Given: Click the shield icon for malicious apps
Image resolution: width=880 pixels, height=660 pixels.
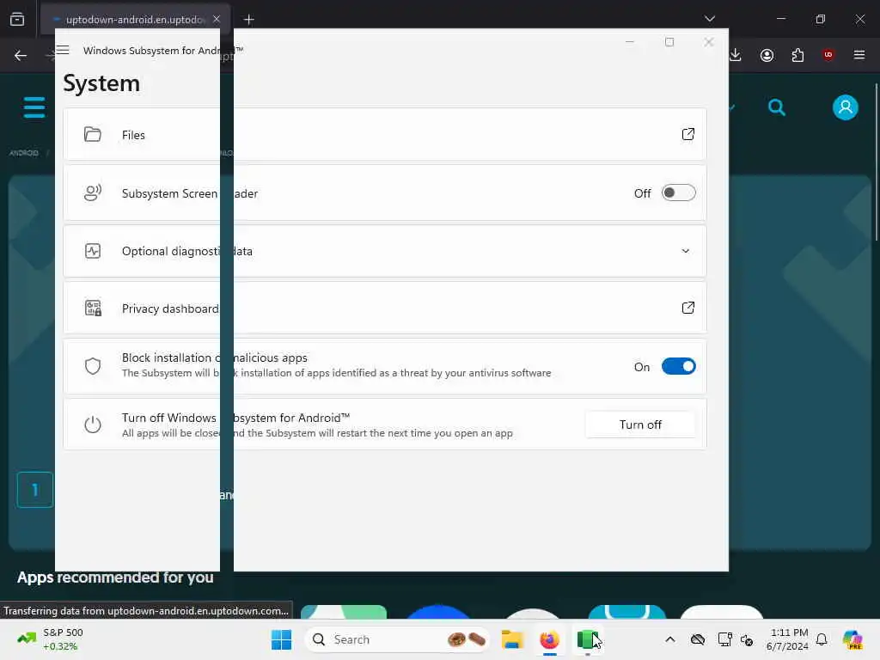Looking at the screenshot, I should (x=93, y=366).
